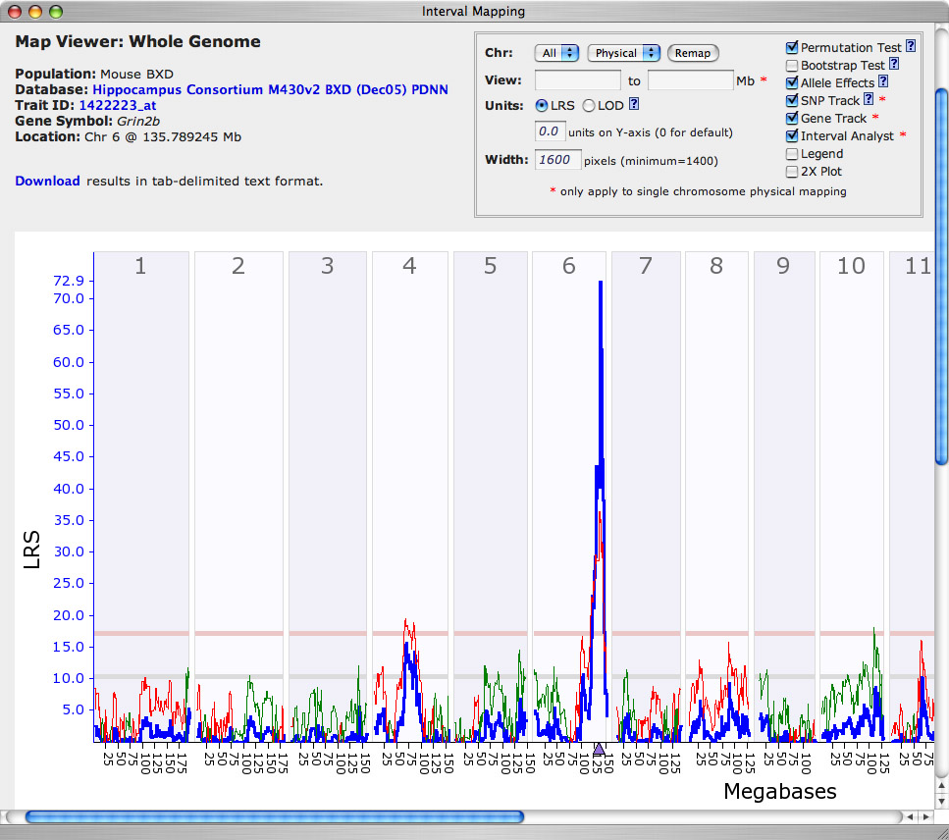Select the LOD units radio button
Image resolution: width=949 pixels, height=840 pixels.
pyautogui.click(x=589, y=105)
